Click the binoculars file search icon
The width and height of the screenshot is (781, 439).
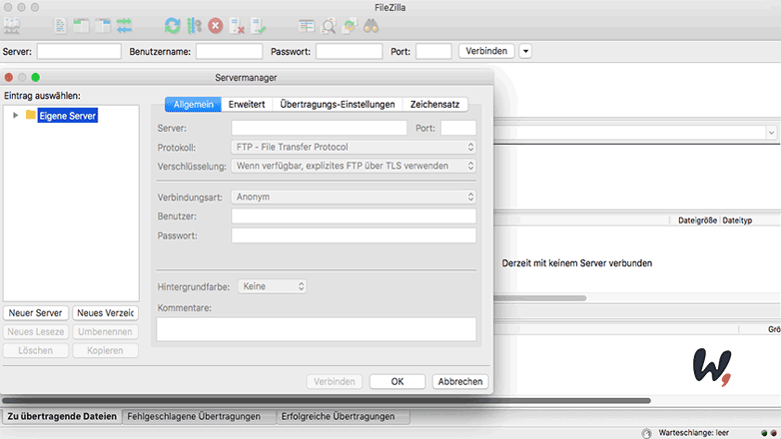click(372, 26)
